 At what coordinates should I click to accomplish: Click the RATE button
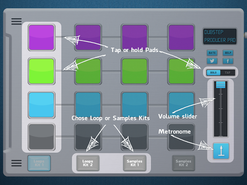pos(212,53)
